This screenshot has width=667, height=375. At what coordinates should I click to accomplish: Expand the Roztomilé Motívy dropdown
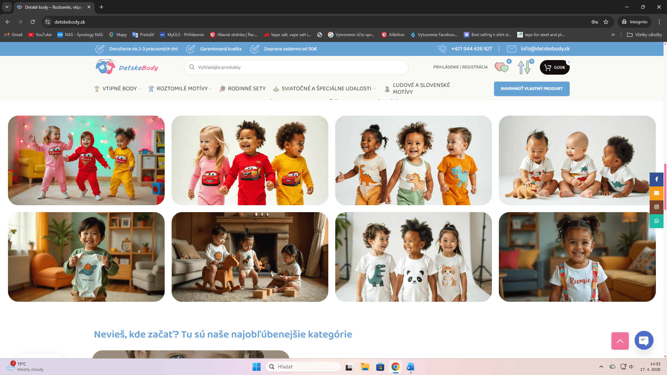182,89
